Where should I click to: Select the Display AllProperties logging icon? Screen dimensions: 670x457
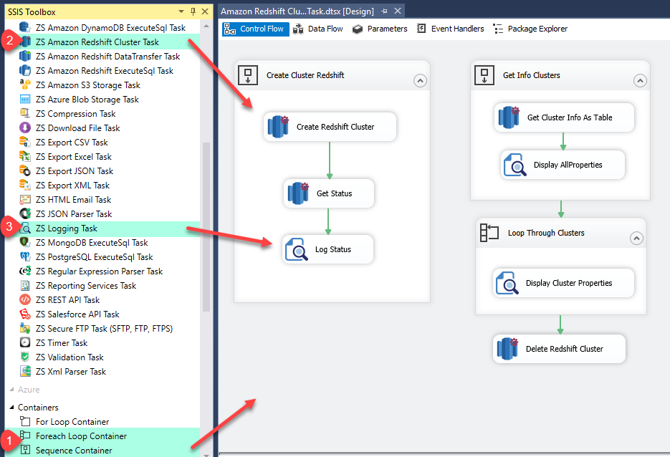(x=515, y=165)
